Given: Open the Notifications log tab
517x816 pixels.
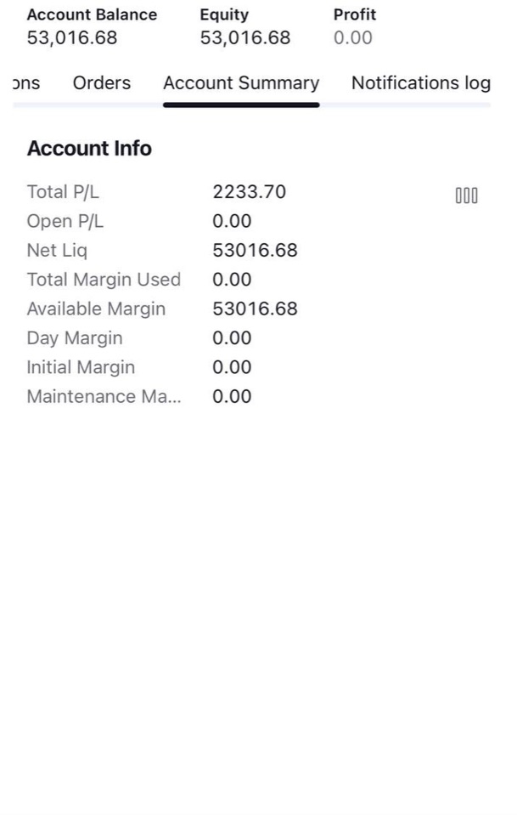Looking at the screenshot, I should (421, 83).
